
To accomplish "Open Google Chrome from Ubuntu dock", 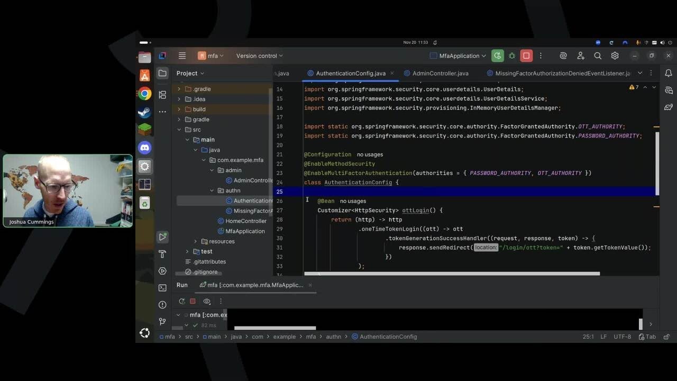I will 144,94.
